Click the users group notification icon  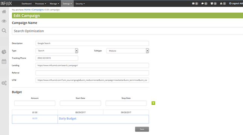tap(212, 3)
